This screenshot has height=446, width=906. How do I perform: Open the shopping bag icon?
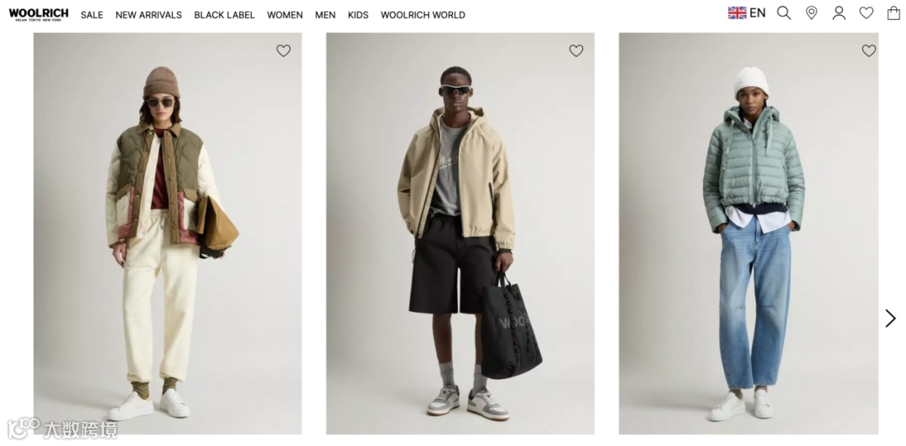pyautogui.click(x=893, y=13)
